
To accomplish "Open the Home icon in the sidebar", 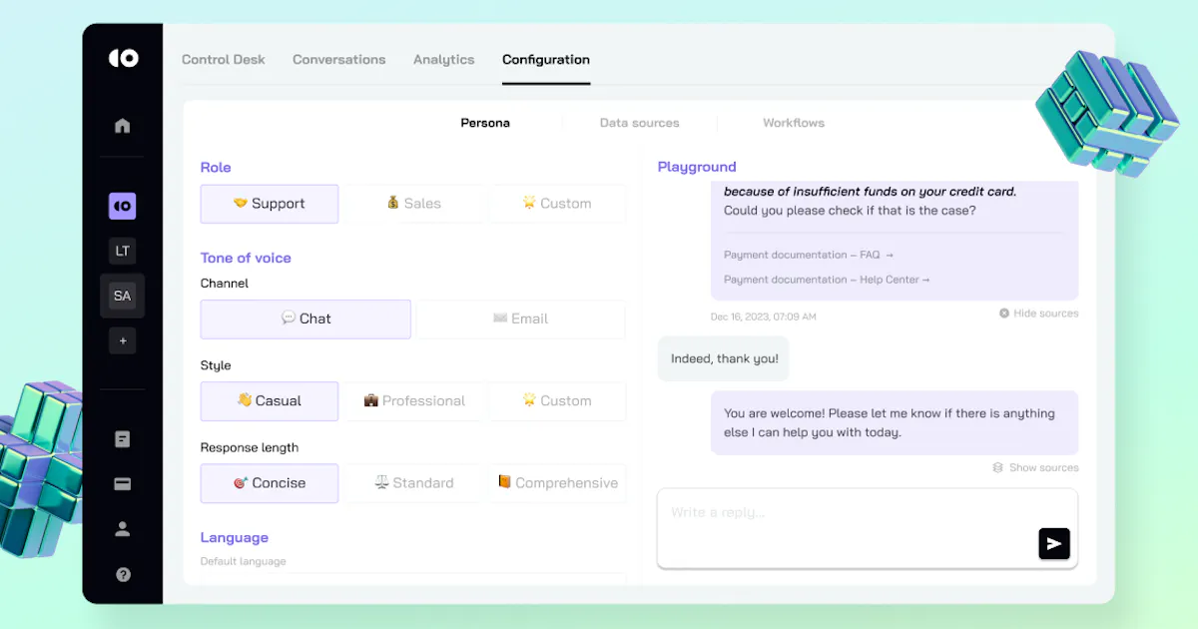I will click(x=123, y=126).
